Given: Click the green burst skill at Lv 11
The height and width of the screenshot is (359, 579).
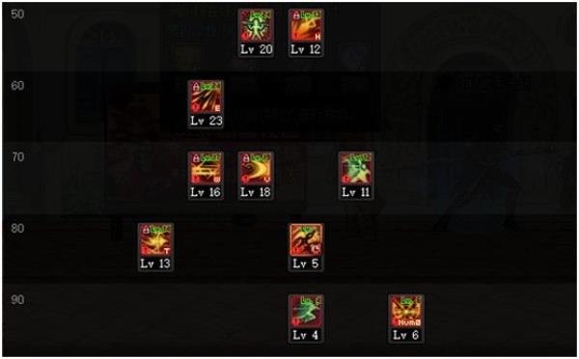Looking at the screenshot, I should (x=356, y=168).
